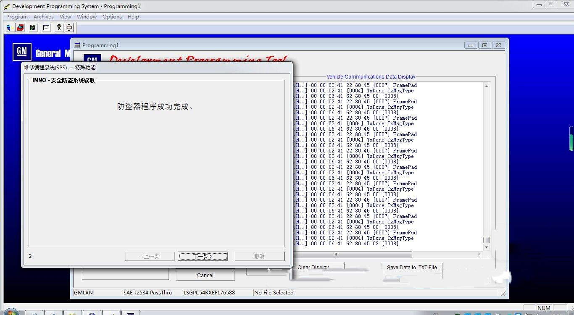Viewport: 574px width, 315px height.
Task: Click the green module toolbar icon
Action: tap(33, 28)
